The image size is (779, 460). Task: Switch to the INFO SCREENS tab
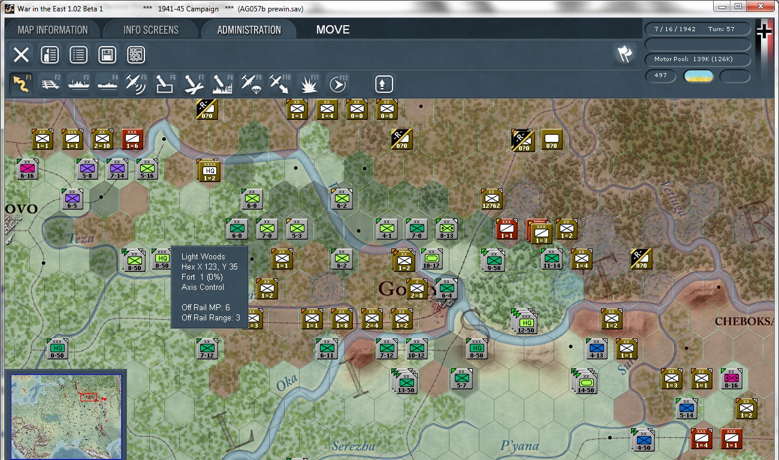[x=151, y=30]
